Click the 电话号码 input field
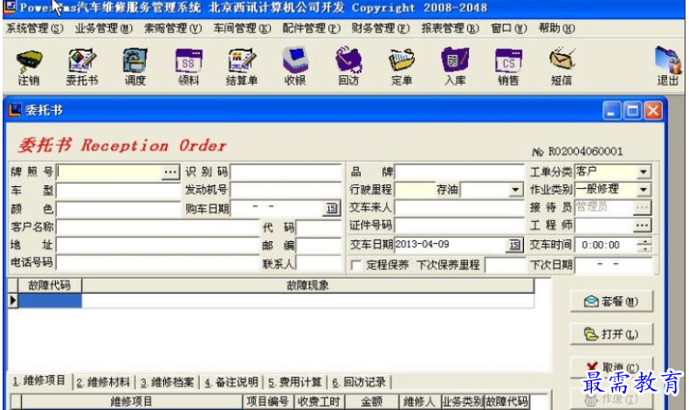Screen dimensions: 689x410 (x=158, y=263)
